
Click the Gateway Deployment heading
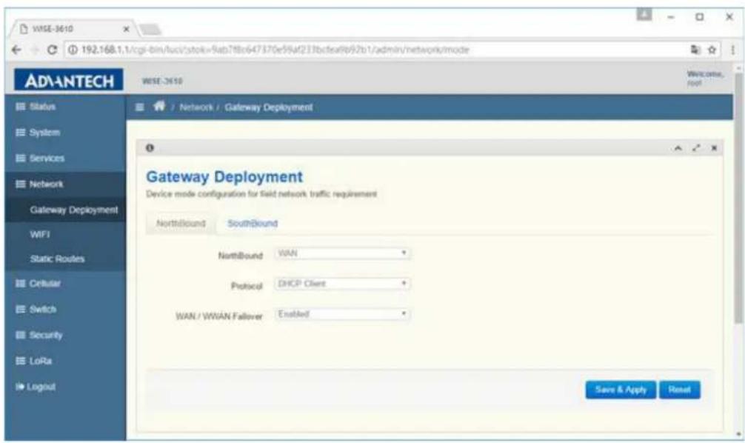coord(224,177)
